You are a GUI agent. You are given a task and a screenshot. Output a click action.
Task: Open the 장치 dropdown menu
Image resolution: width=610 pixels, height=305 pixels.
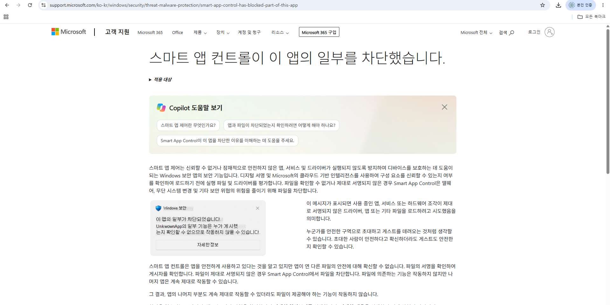pos(223,32)
